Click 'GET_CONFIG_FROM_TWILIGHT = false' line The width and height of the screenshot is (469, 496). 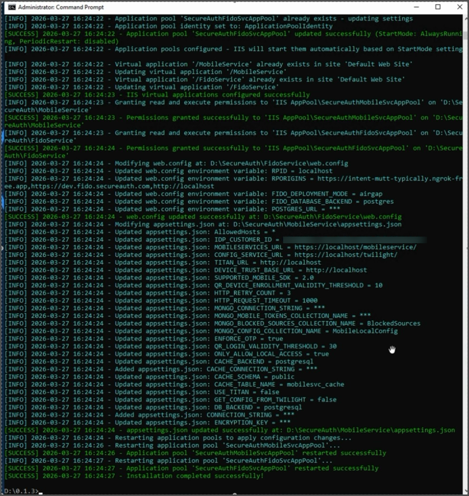click(170, 399)
